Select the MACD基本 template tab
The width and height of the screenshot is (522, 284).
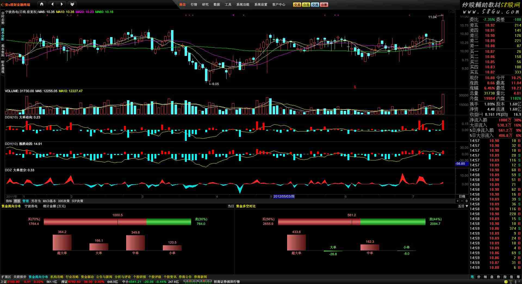point(49,201)
